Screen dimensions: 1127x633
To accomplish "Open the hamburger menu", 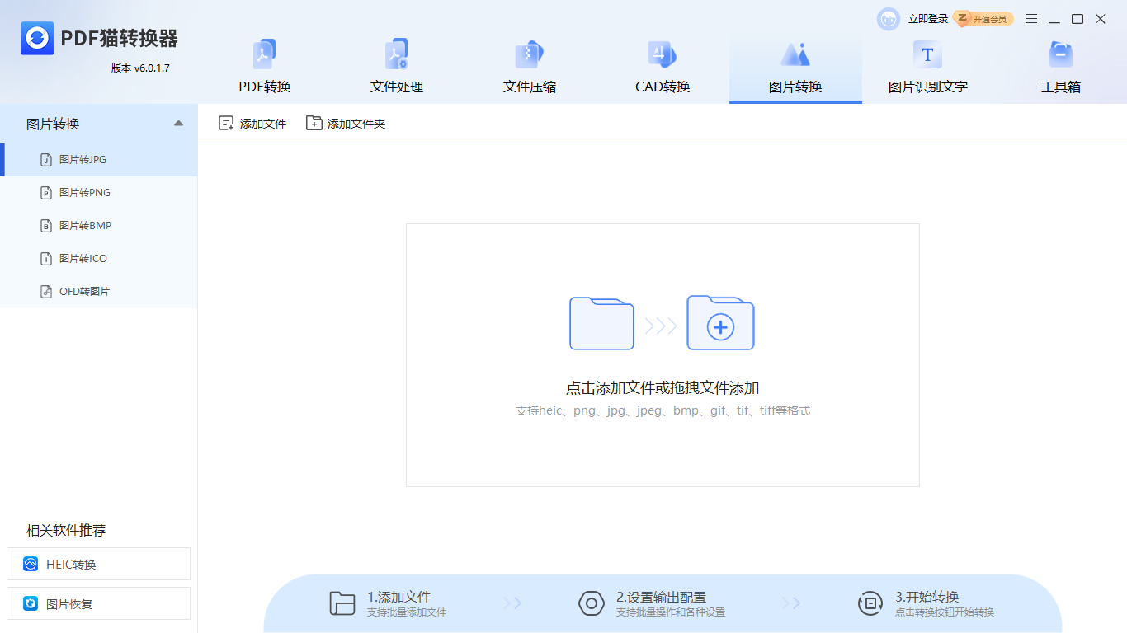I will click(1030, 18).
